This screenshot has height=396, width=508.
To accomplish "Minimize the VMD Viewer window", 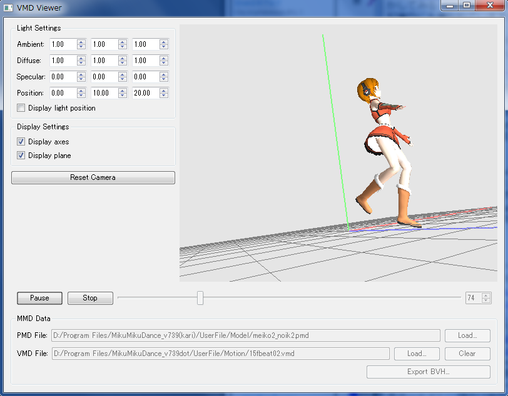I will coord(450,6).
